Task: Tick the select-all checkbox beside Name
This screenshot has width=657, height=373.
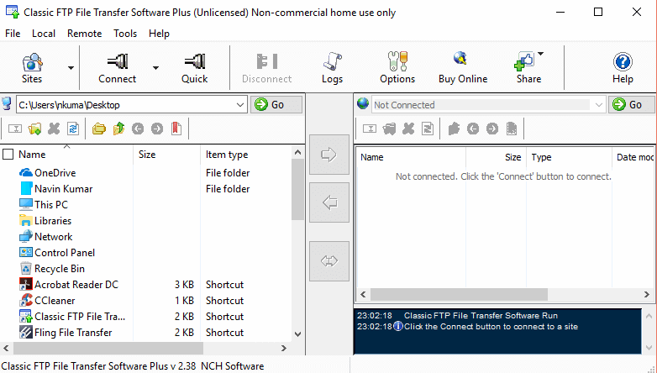Action: (8, 155)
